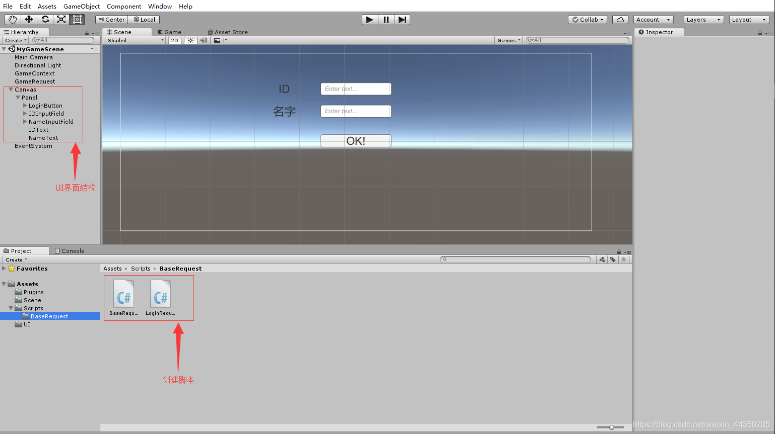
Task: Open the Shaded draw mode dropdown
Action: pos(134,40)
